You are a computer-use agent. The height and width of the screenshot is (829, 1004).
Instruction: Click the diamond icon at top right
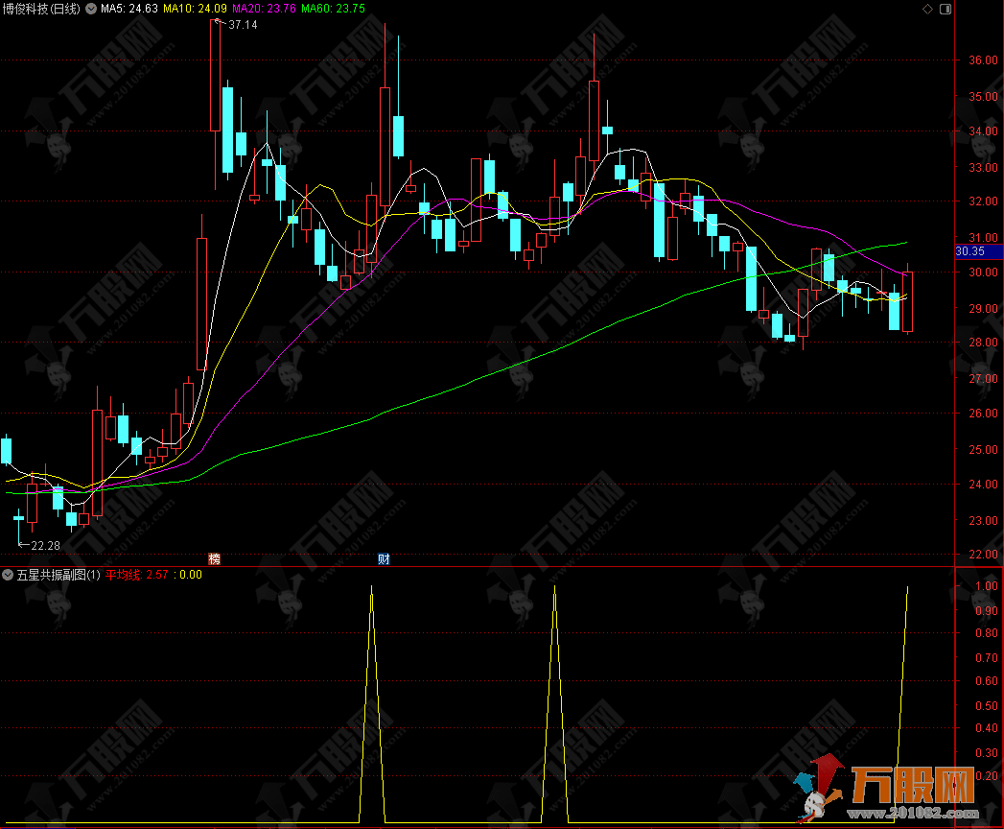pyautogui.click(x=926, y=9)
